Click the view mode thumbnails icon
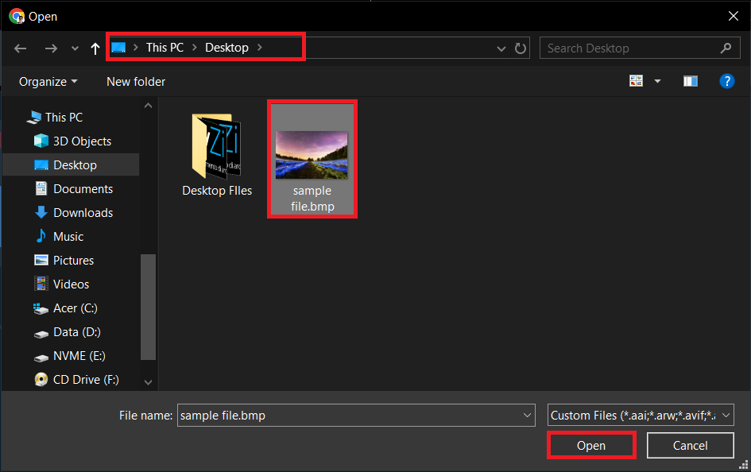 (x=636, y=80)
